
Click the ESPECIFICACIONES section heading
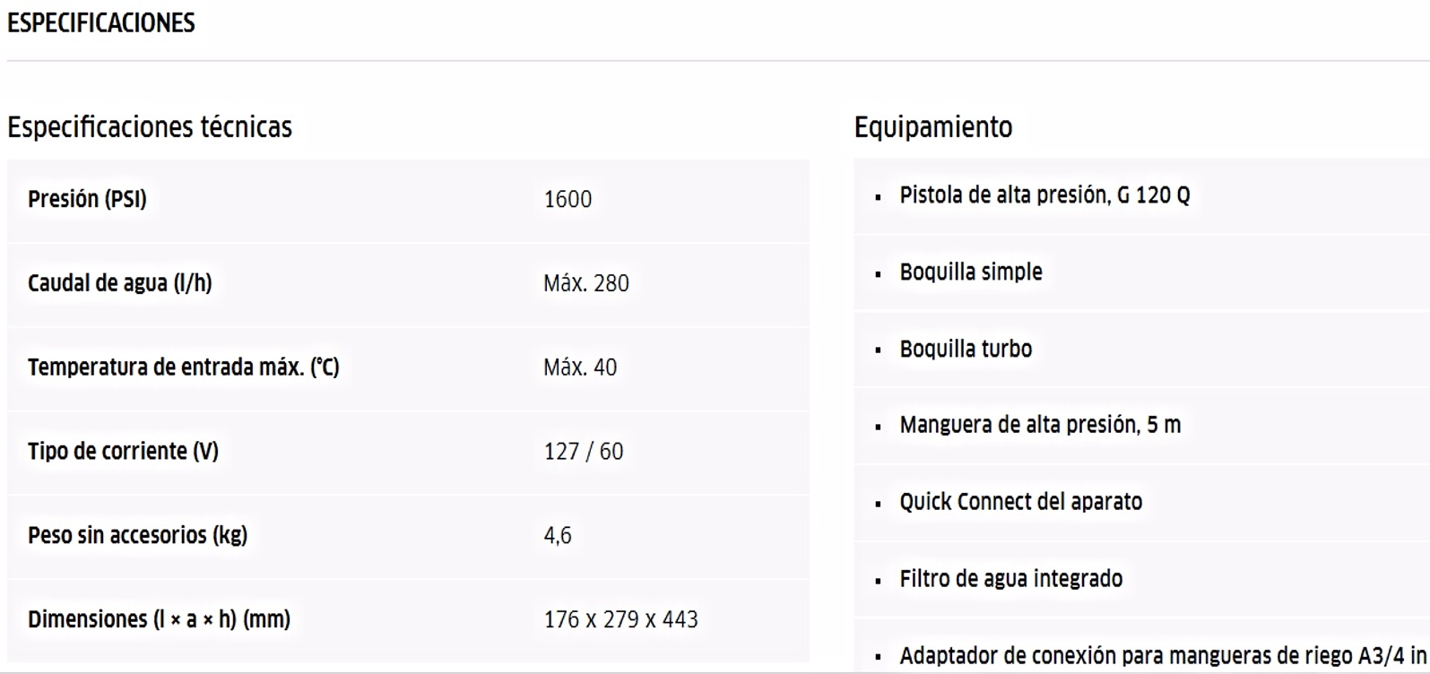click(101, 23)
